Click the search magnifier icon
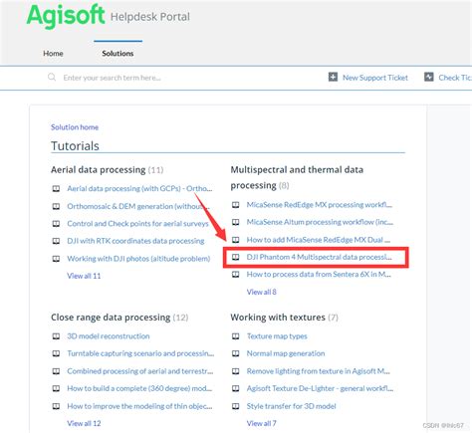The image size is (472, 433). point(52,78)
